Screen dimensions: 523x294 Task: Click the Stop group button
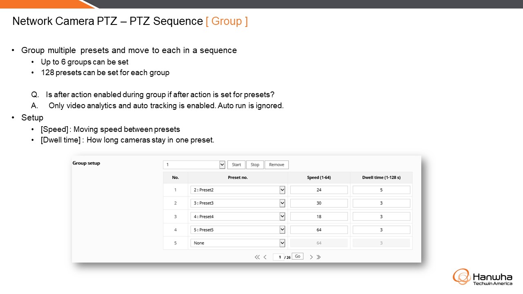point(255,165)
